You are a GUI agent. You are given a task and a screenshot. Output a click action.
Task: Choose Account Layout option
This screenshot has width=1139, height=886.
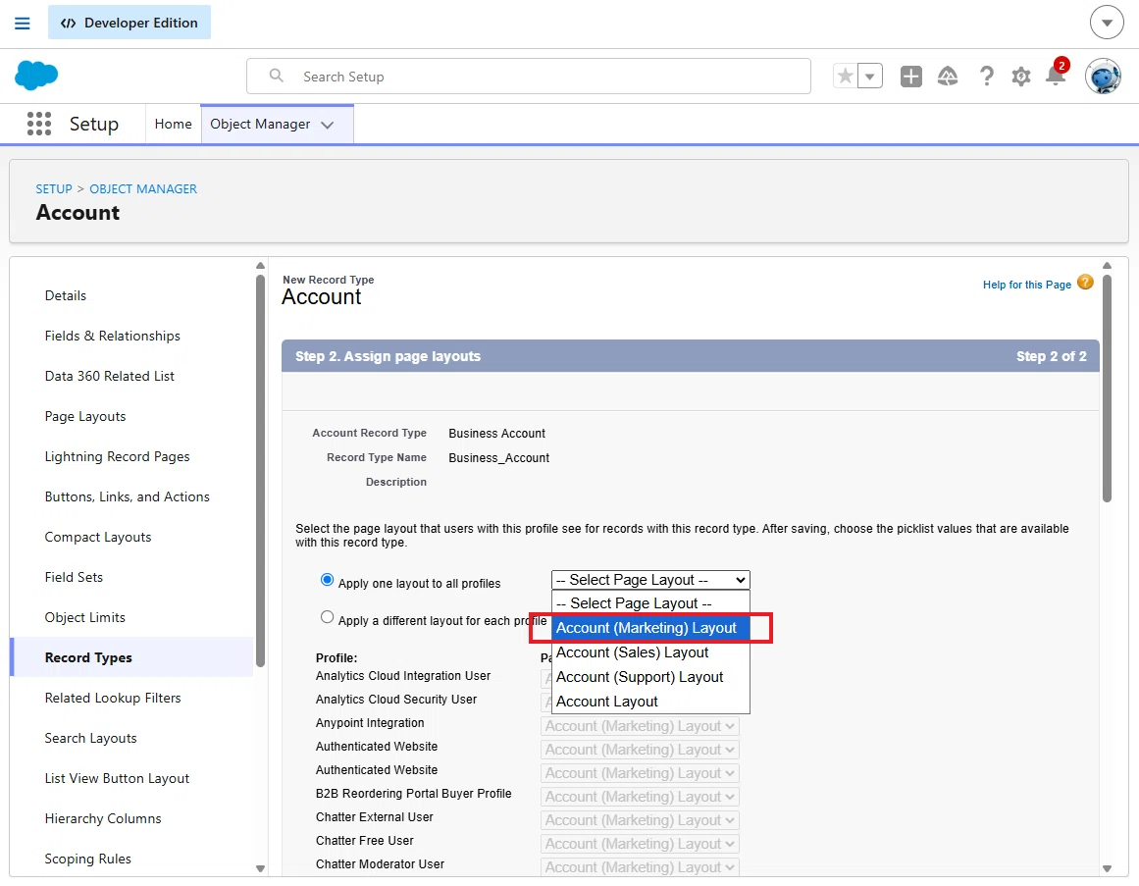pos(650,702)
